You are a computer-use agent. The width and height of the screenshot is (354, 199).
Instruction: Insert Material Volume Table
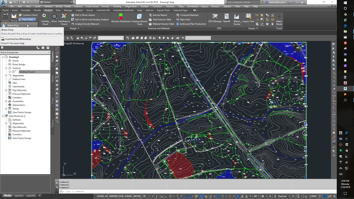tap(162, 24)
